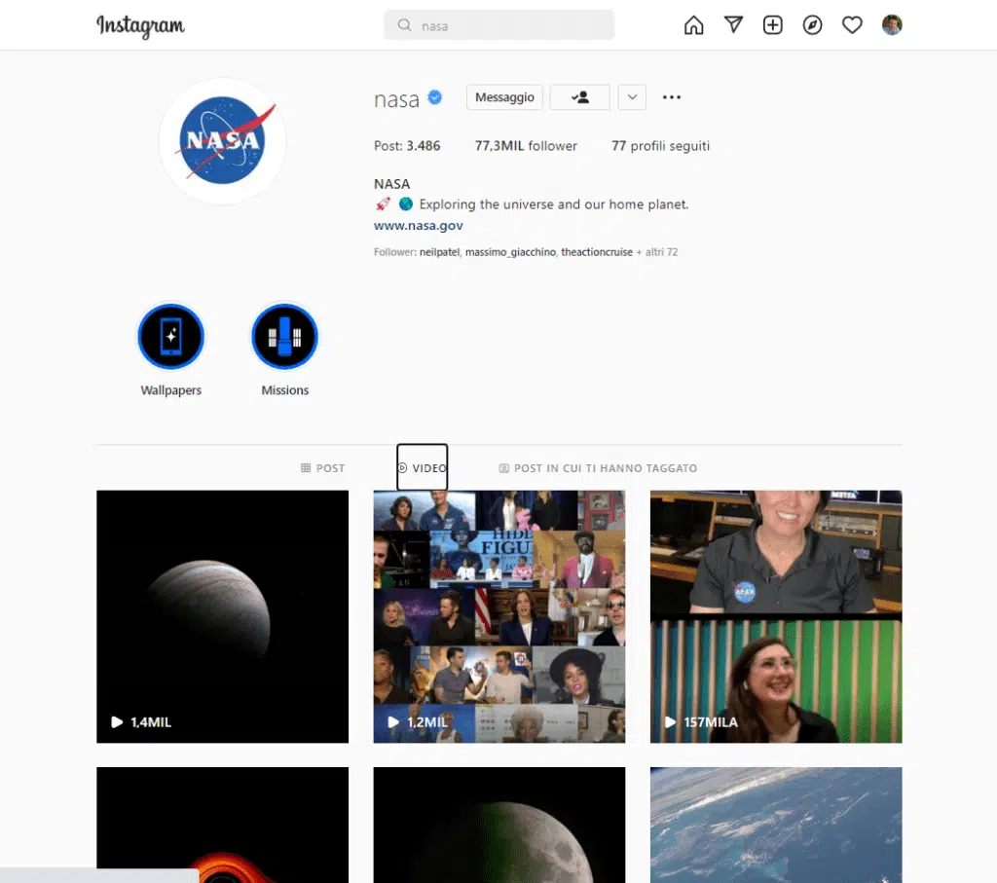
Task: View the 77,3MIL follower list
Action: tap(526, 146)
